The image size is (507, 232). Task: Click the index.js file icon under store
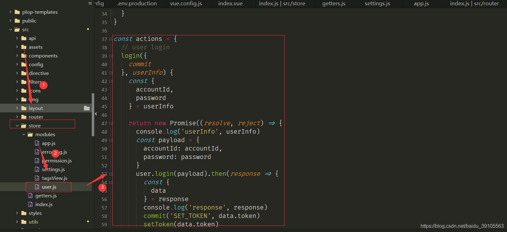tap(30, 205)
